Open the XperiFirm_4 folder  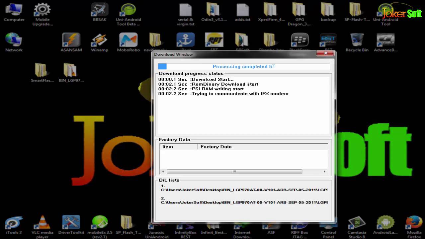[271, 13]
